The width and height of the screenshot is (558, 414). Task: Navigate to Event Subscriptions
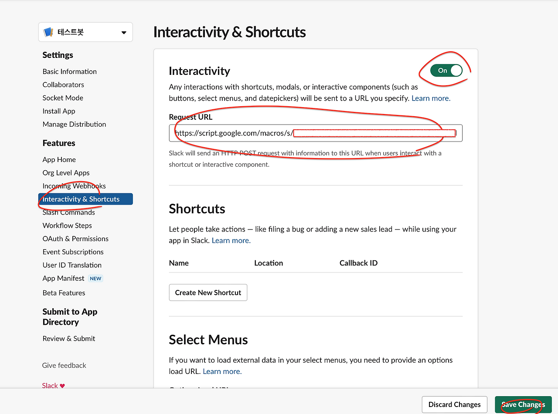[73, 252]
